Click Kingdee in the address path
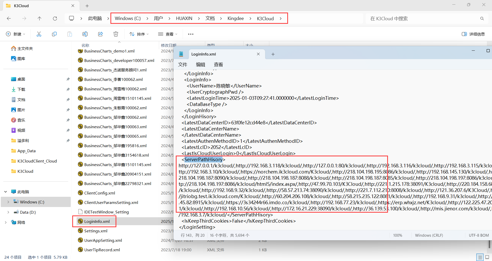Image resolution: width=492 pixels, height=261 pixels. pyautogui.click(x=235, y=18)
